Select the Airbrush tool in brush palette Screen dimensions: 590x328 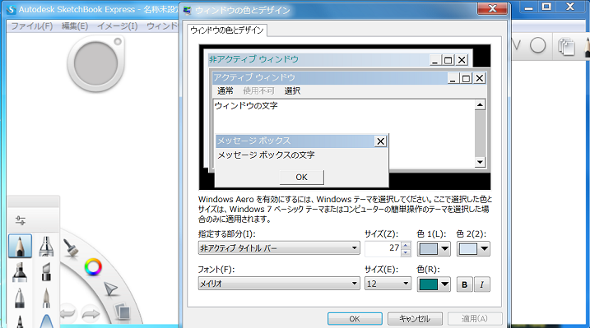tap(46, 247)
